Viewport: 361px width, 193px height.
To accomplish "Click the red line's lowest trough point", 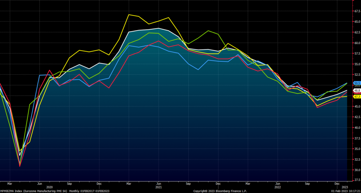I will (x=20, y=166).
